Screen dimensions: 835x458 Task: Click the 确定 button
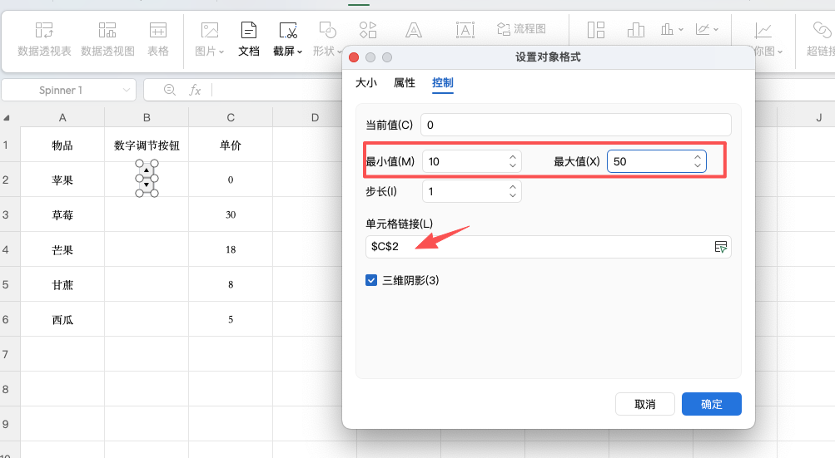pyautogui.click(x=711, y=404)
